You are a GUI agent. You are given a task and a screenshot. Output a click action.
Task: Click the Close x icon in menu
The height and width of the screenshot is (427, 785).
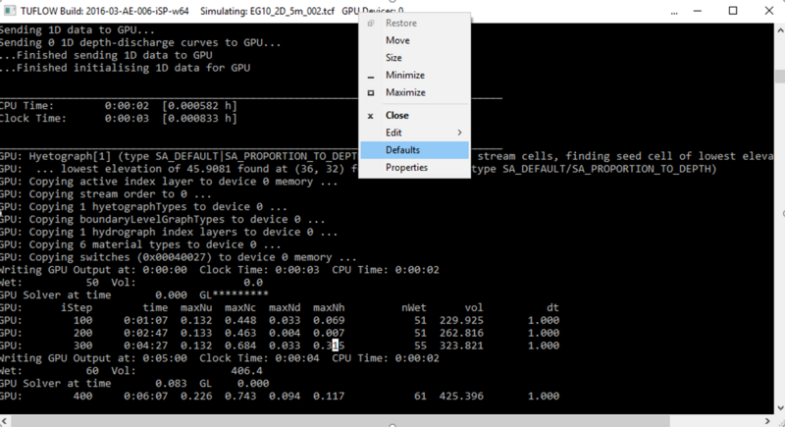coord(371,116)
